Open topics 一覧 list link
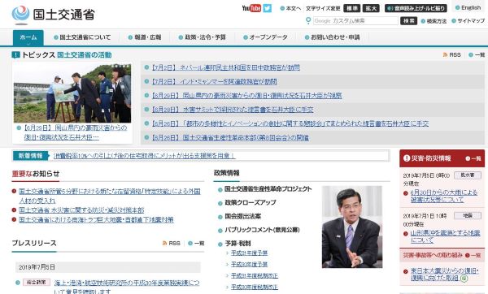This screenshot has width=488, height=294. pos(477,54)
